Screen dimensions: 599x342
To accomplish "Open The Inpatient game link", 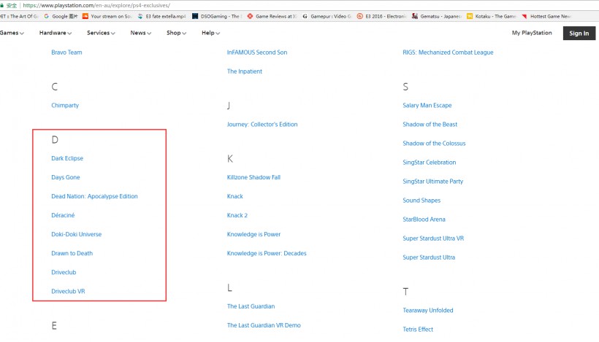I will tap(245, 71).
